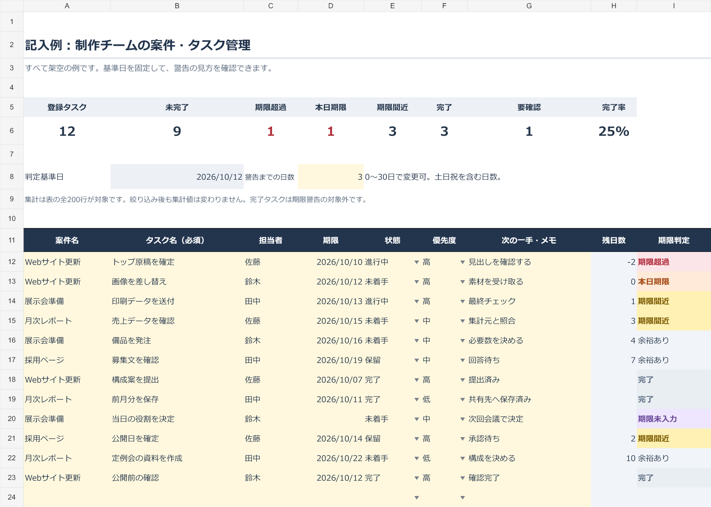
Task: Open status dropdown in empty row 24
Action: click(417, 498)
